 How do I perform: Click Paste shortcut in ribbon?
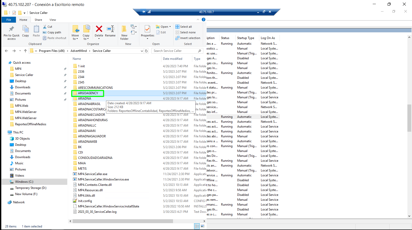click(54, 38)
